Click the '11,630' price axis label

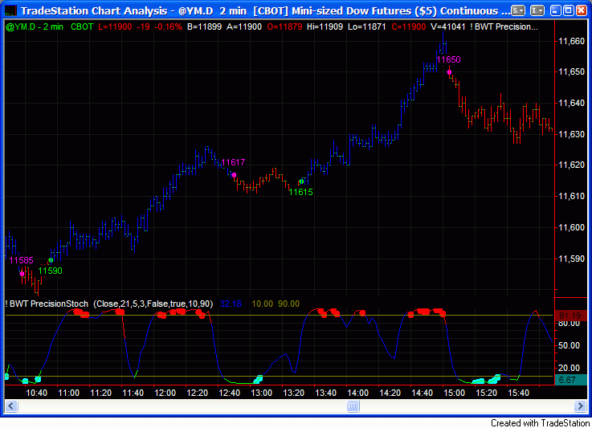571,134
